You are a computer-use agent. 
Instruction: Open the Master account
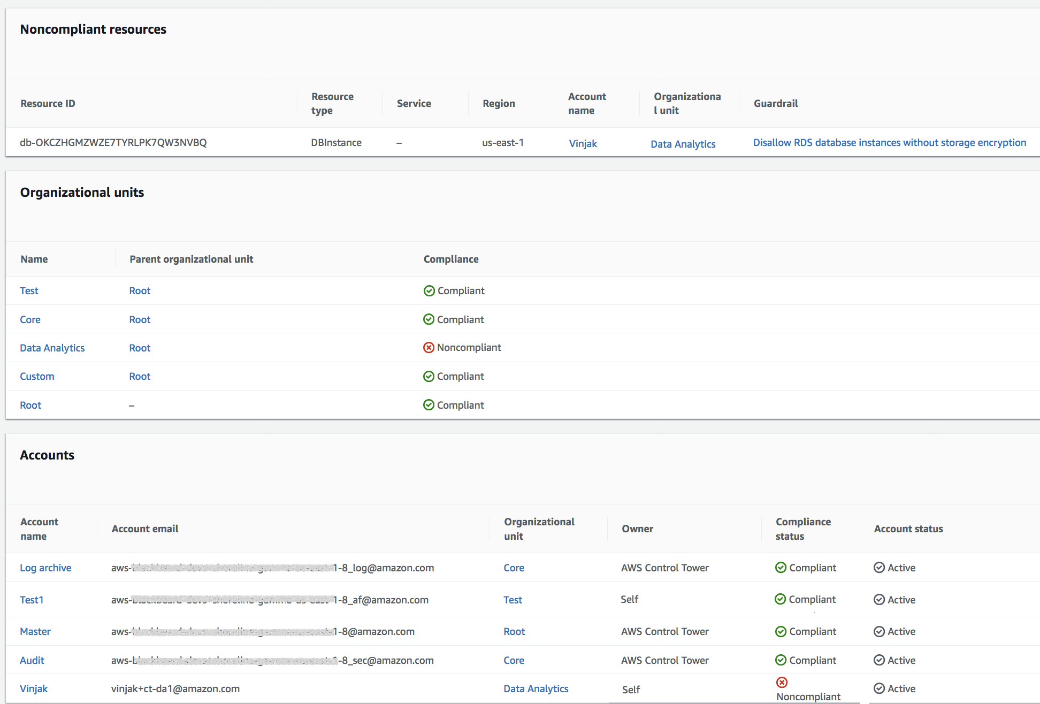click(x=35, y=631)
